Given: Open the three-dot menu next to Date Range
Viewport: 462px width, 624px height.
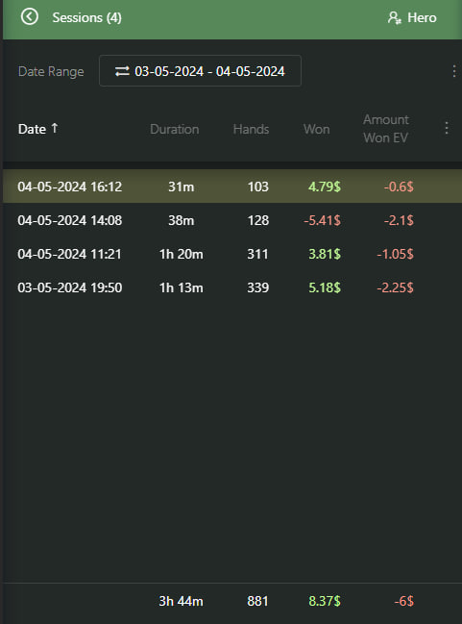Looking at the screenshot, I should (454, 71).
